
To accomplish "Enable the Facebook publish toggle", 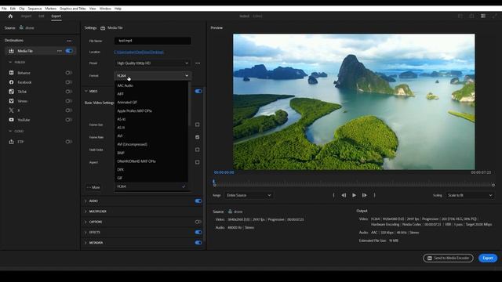I will [68, 82].
